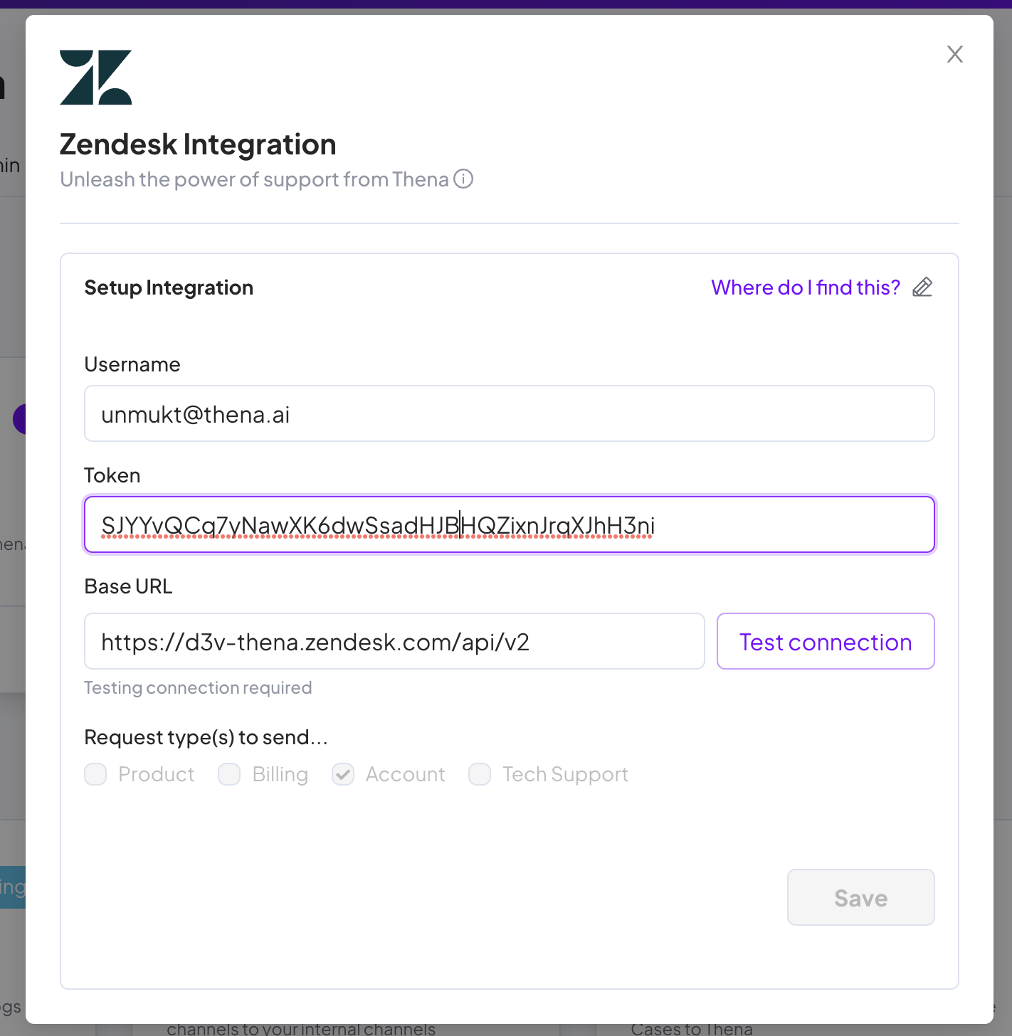Focus the Username field with unmukt@thena.ai
The height and width of the screenshot is (1036, 1012).
[x=510, y=413]
